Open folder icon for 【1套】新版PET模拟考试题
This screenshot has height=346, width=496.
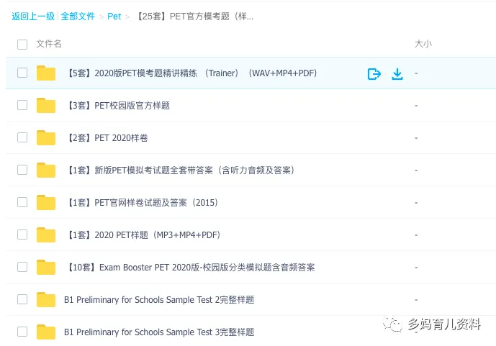pos(46,170)
